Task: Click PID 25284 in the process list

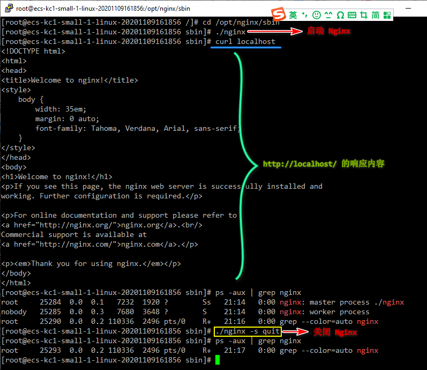Action: click(x=50, y=302)
